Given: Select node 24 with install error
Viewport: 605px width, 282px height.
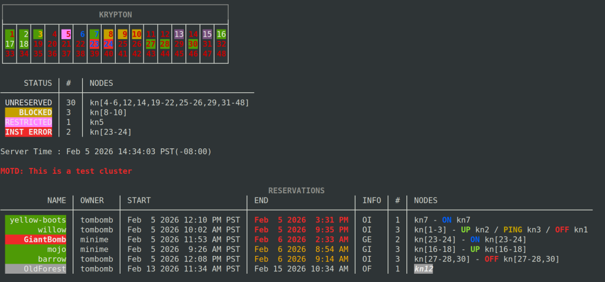Looking at the screenshot, I should [x=109, y=44].
